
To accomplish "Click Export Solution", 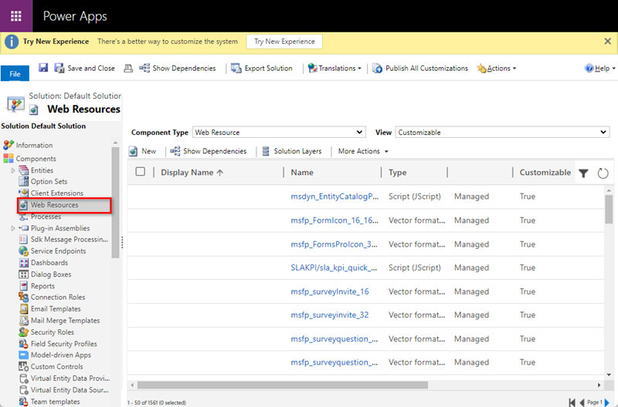I will coord(262,68).
